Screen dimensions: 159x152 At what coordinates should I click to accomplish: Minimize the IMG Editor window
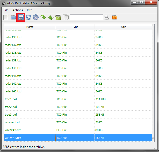pyautogui.click(x=134, y=2)
